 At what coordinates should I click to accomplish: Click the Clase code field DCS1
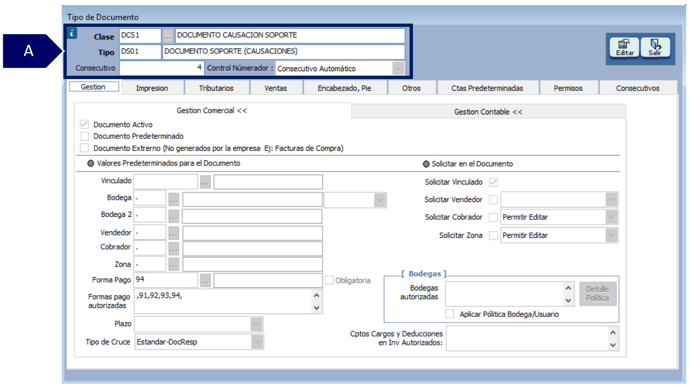tap(140, 36)
